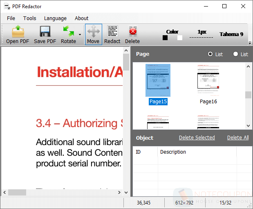Screen dimensions: 253x209
Task: Select the first List radio button
Action: [x=210, y=54]
